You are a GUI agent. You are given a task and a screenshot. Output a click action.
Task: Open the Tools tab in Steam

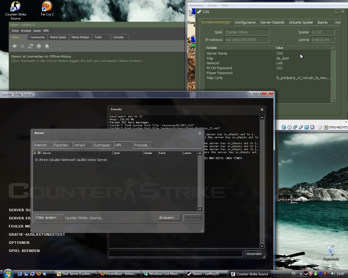point(101,37)
